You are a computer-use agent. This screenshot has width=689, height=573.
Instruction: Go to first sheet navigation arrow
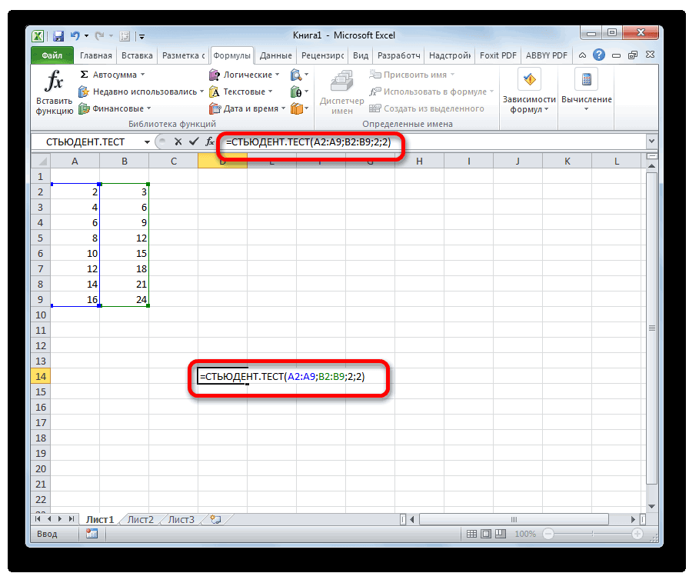38,519
